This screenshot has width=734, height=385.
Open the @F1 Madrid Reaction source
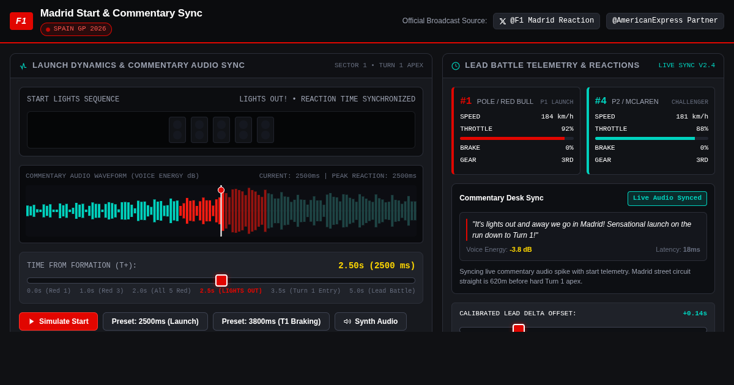pyautogui.click(x=546, y=21)
